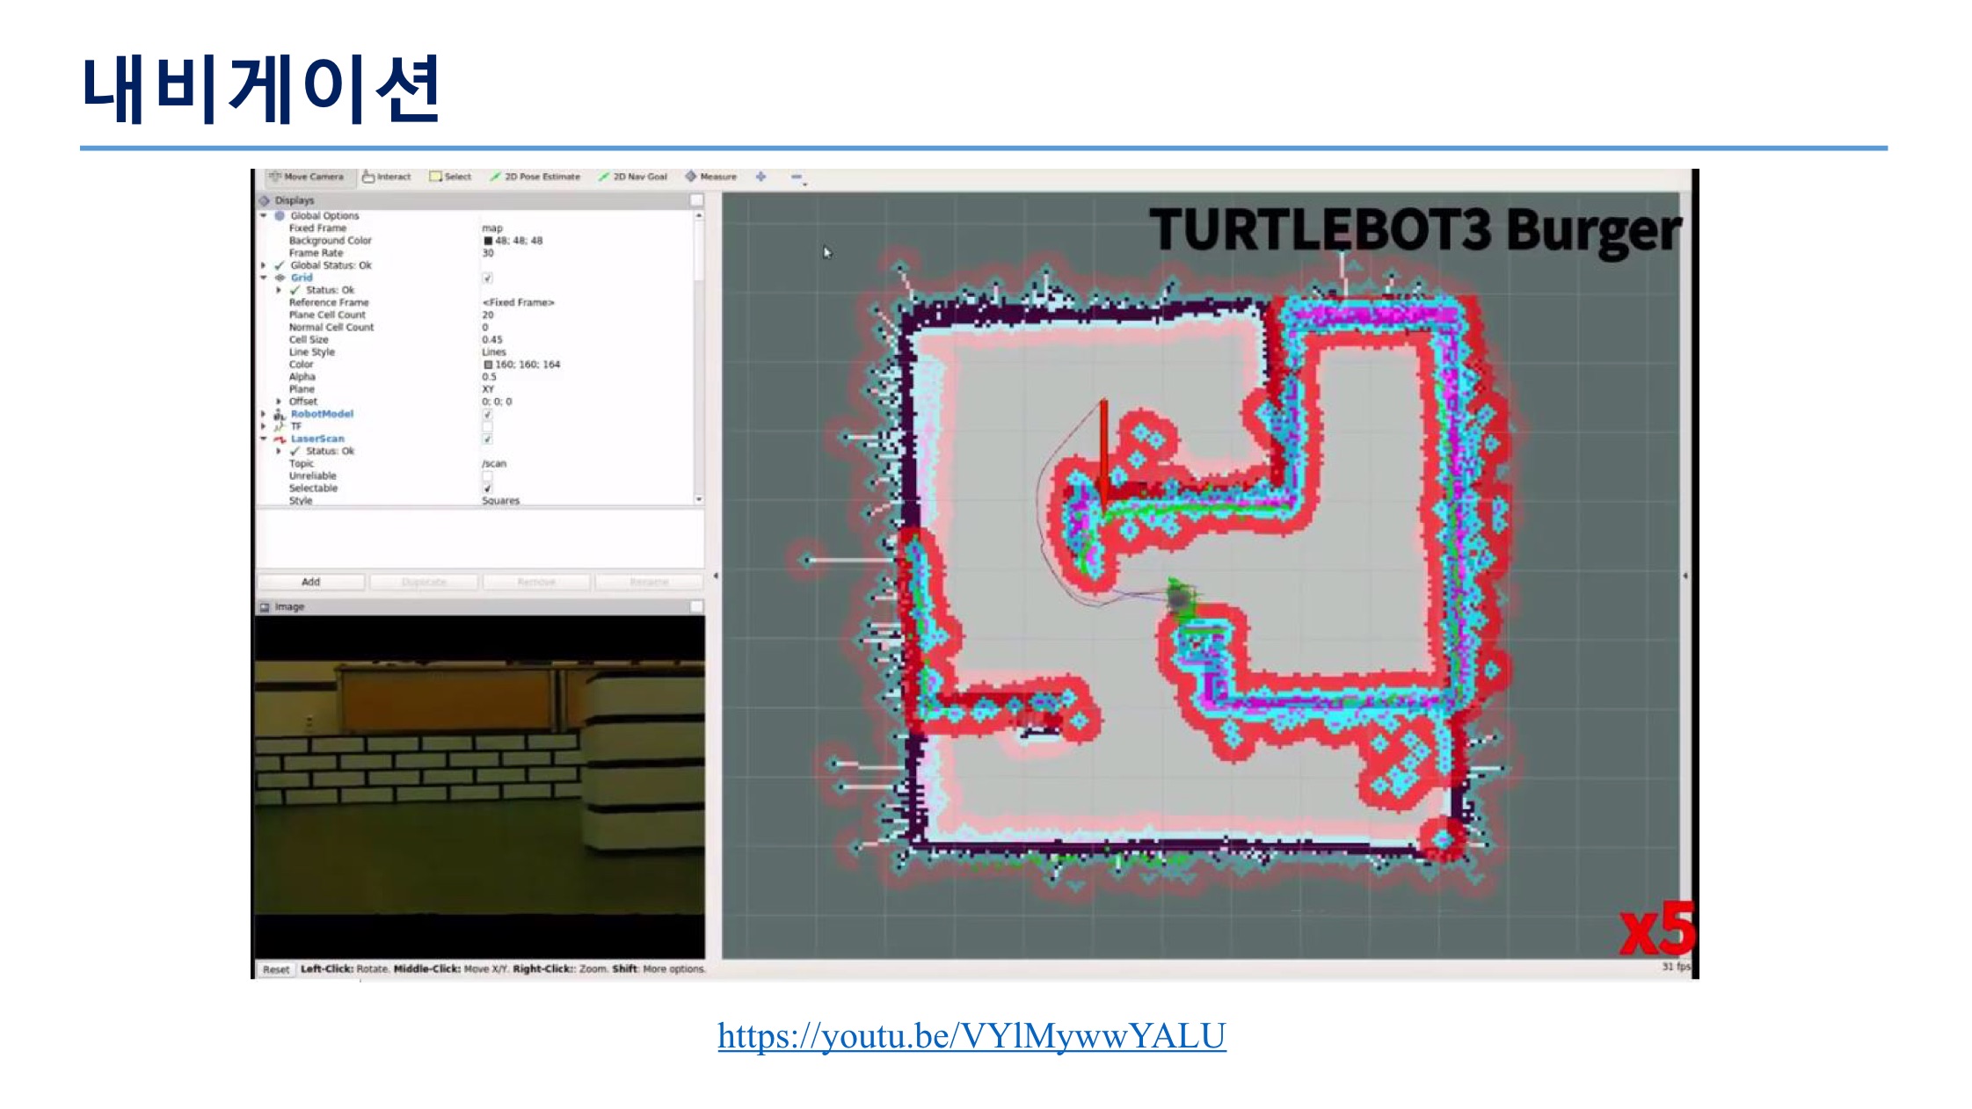Select Style value 'Squares'
This screenshot has height=1109, width=1972.
[501, 501]
